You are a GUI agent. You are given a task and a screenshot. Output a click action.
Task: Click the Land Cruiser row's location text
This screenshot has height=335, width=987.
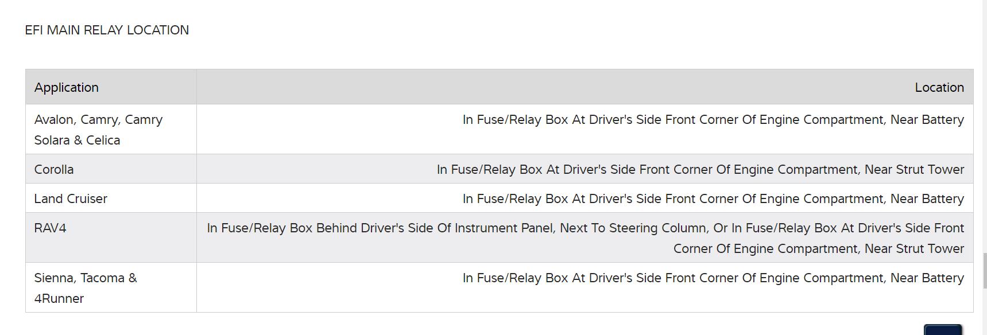(713, 199)
